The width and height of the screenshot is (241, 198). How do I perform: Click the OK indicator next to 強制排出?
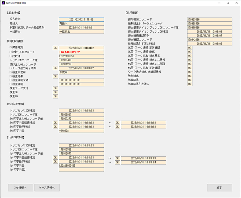point(190,76)
